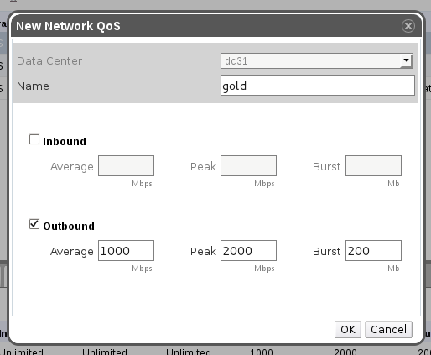
Task: Dismiss the dialog with Cancel
Action: tap(388, 330)
